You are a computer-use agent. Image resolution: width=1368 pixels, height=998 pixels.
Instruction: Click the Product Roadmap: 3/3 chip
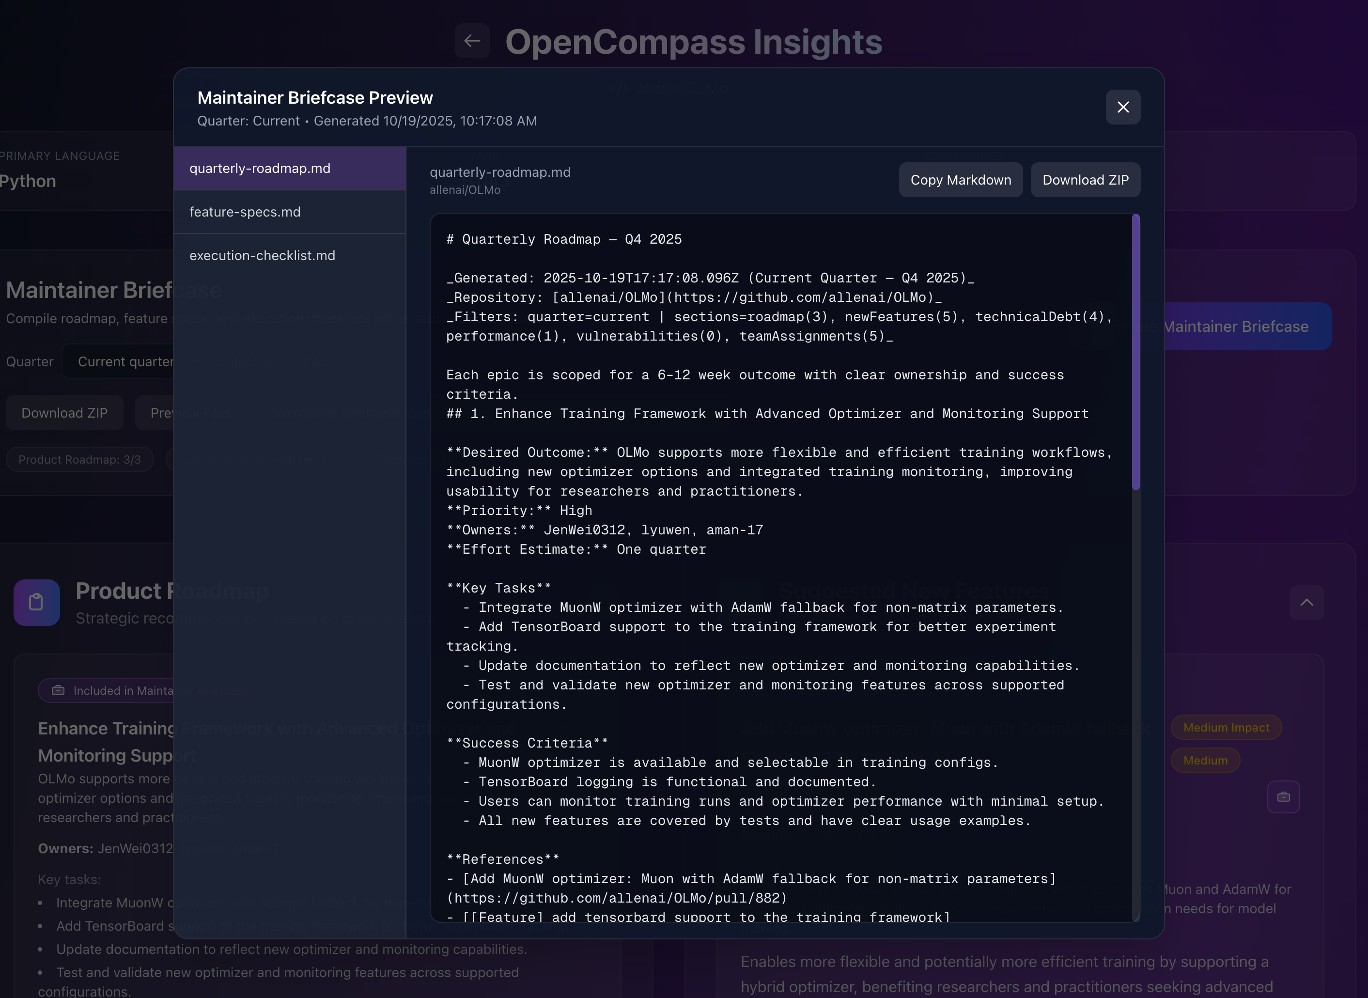point(79,459)
